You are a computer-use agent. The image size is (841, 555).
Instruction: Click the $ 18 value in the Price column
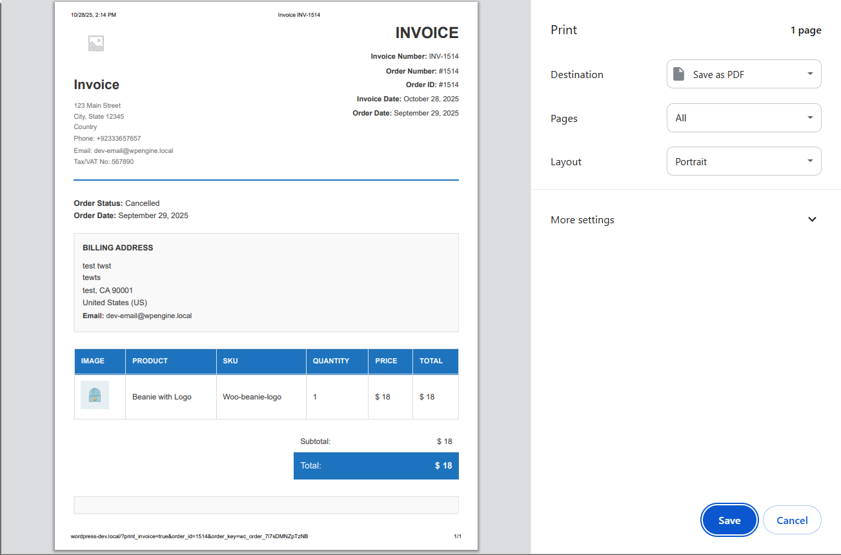point(383,397)
